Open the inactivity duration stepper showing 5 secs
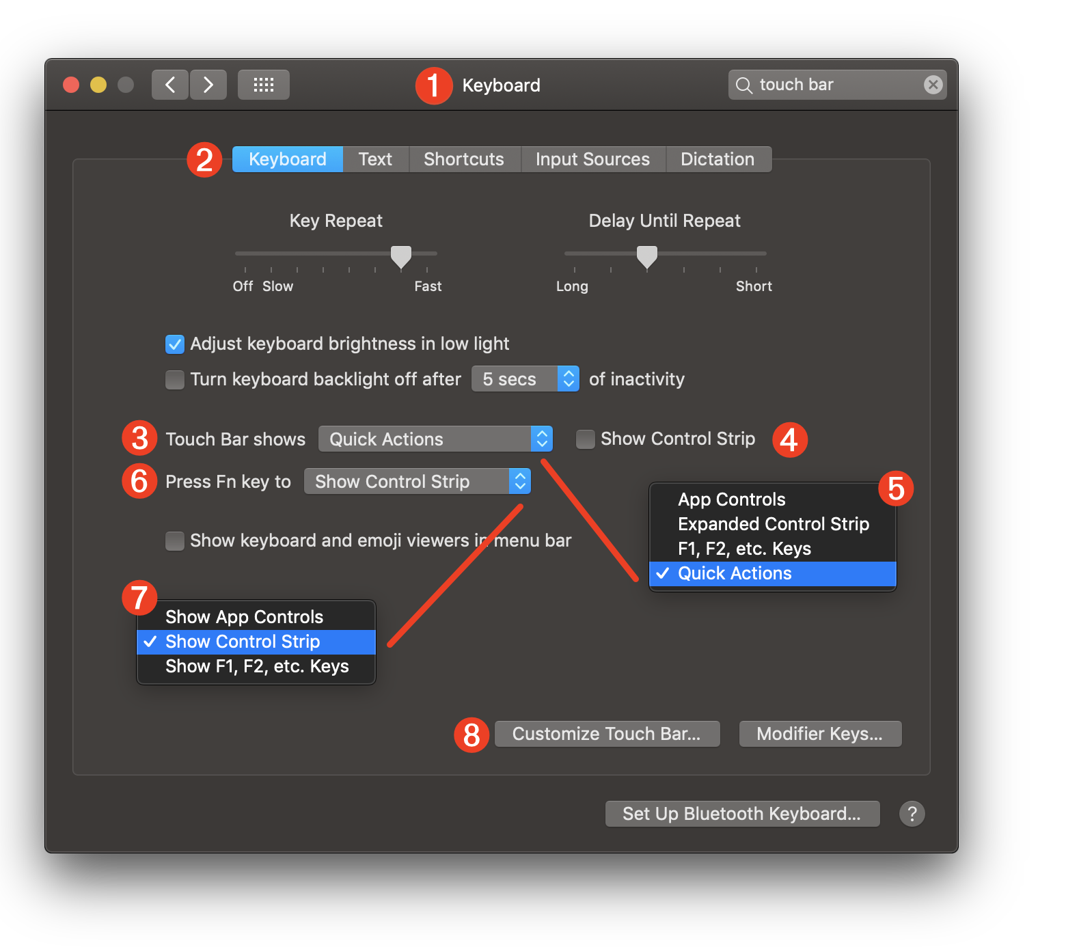Screen dimensions: 1066x947 [568, 379]
